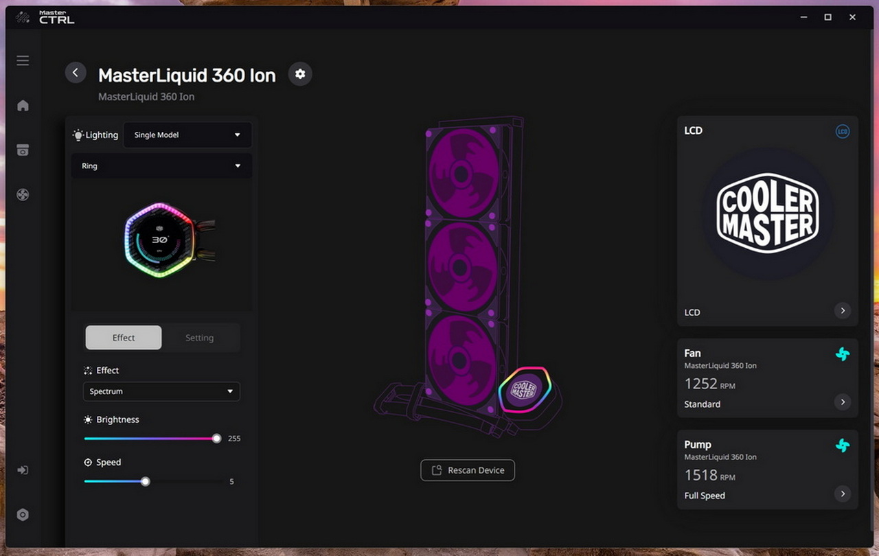Open device settings gear beside title
This screenshot has height=556, width=879.
300,74
